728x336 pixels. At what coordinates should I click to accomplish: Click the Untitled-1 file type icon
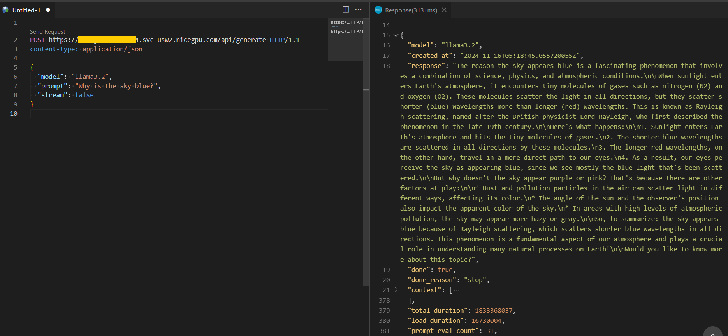[6, 10]
